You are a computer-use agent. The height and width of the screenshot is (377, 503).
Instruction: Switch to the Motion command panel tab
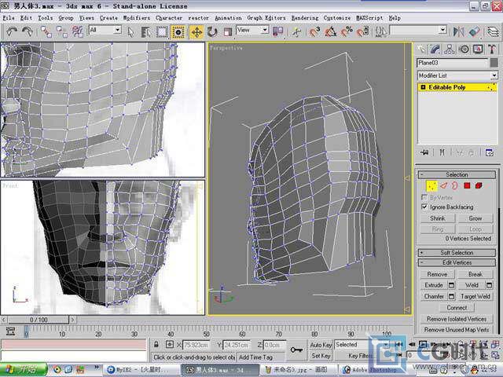click(464, 49)
